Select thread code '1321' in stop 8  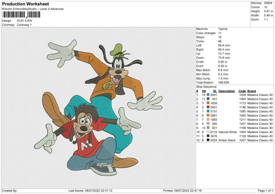coord(242,124)
